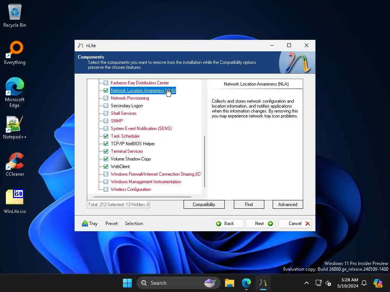This screenshot has width=390, height=292.
Task: Open the Notepad++ desktop shortcut
Action: click(x=15, y=127)
